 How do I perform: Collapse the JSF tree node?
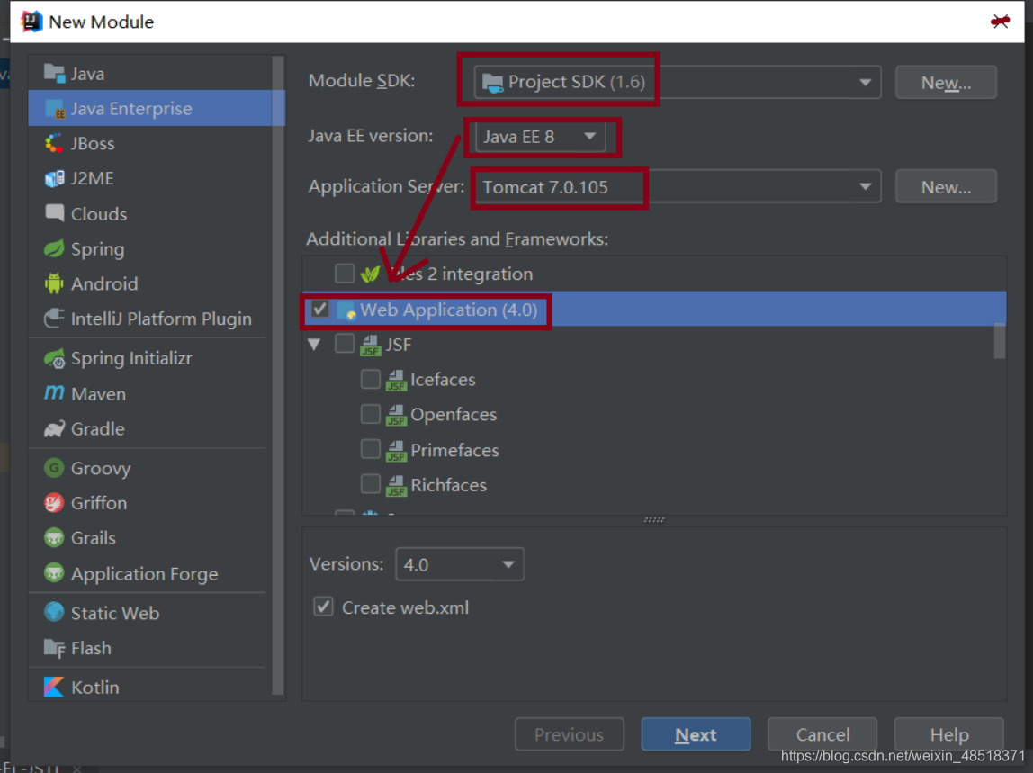click(x=314, y=344)
